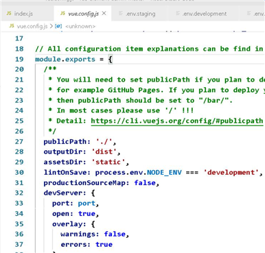Close the vue.config.js tab
The height and width of the screenshot is (253, 265).
(104, 14)
